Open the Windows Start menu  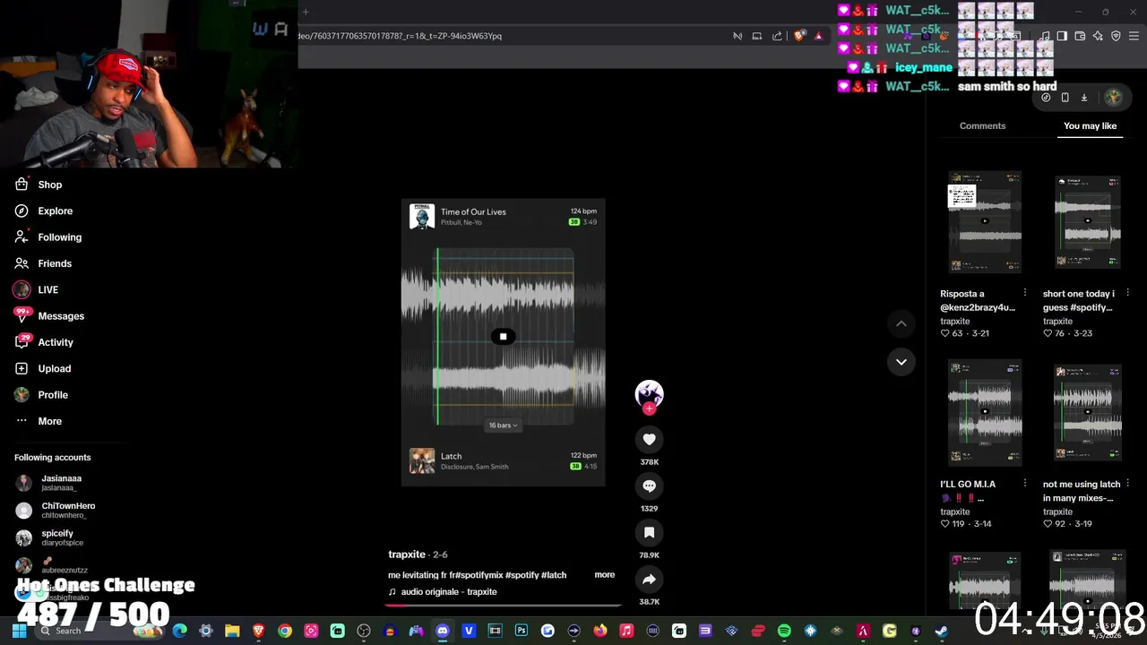pyautogui.click(x=19, y=631)
